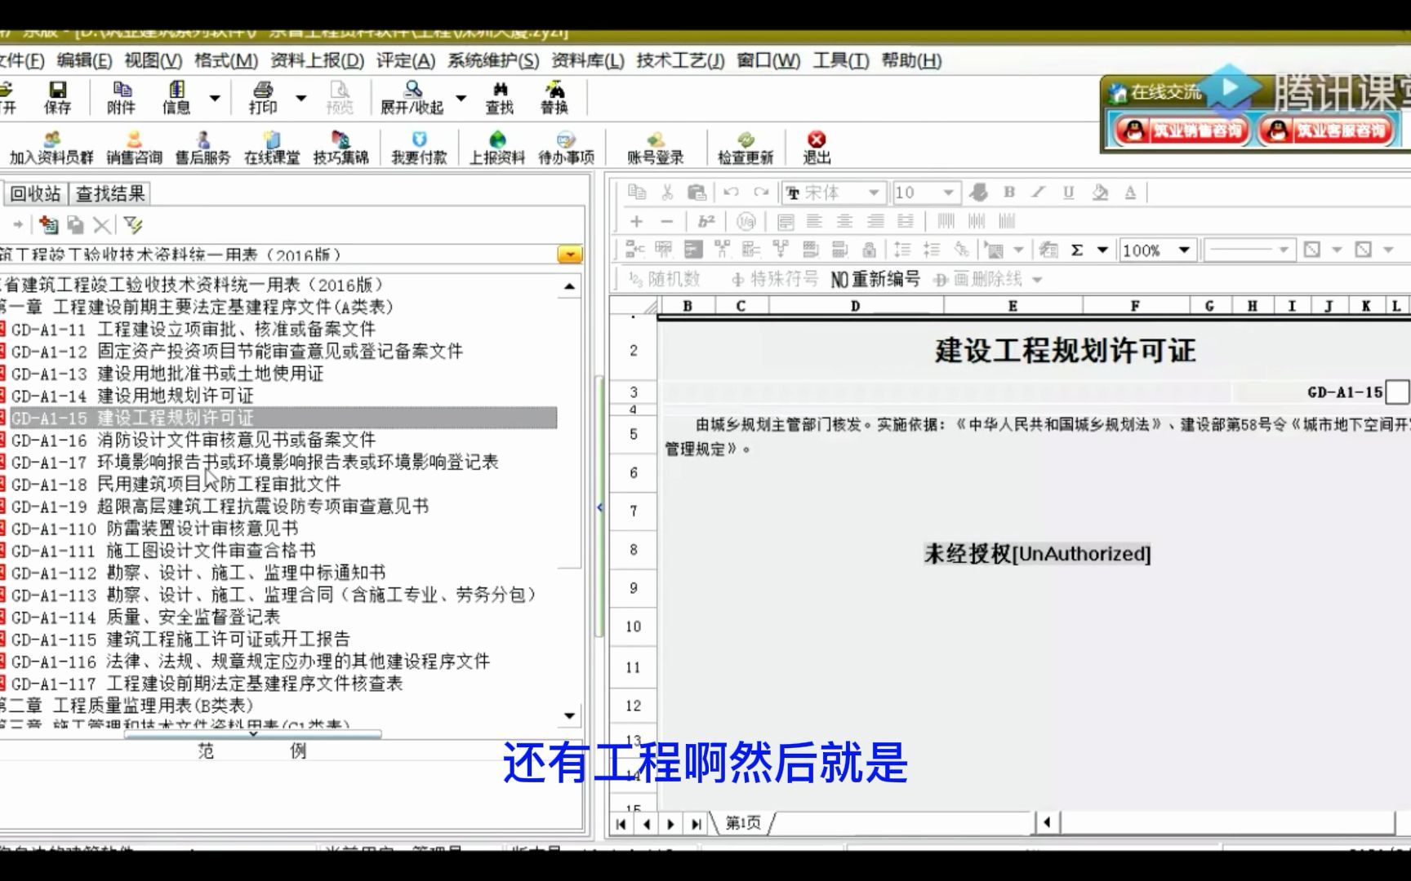
Task: Open 销售咨询 sales consultation
Action: (x=134, y=148)
